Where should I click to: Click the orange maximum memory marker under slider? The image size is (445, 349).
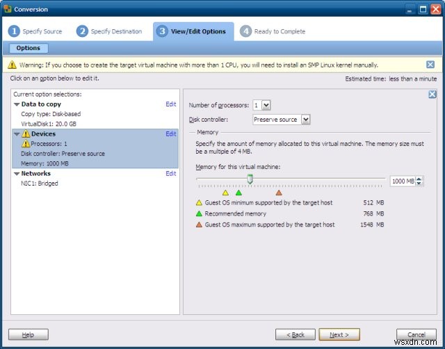click(x=279, y=193)
